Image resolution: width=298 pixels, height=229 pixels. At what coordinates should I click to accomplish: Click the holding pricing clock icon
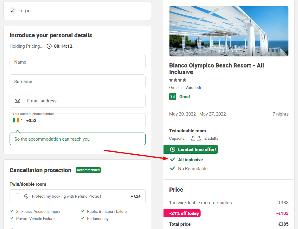tap(49, 46)
